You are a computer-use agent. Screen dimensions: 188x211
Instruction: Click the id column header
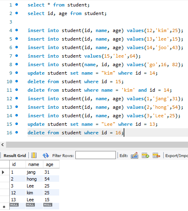(17, 164)
